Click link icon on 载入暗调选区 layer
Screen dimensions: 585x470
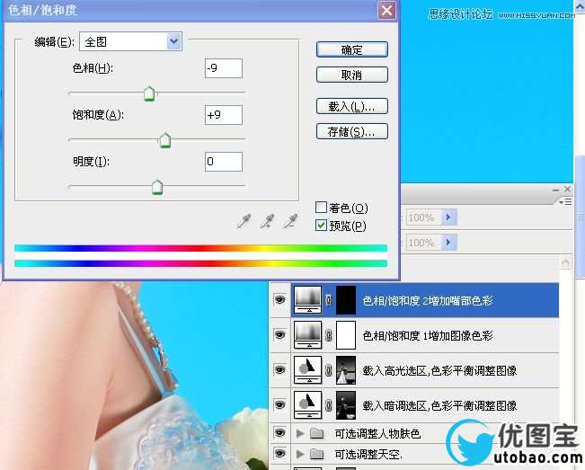click(x=328, y=405)
